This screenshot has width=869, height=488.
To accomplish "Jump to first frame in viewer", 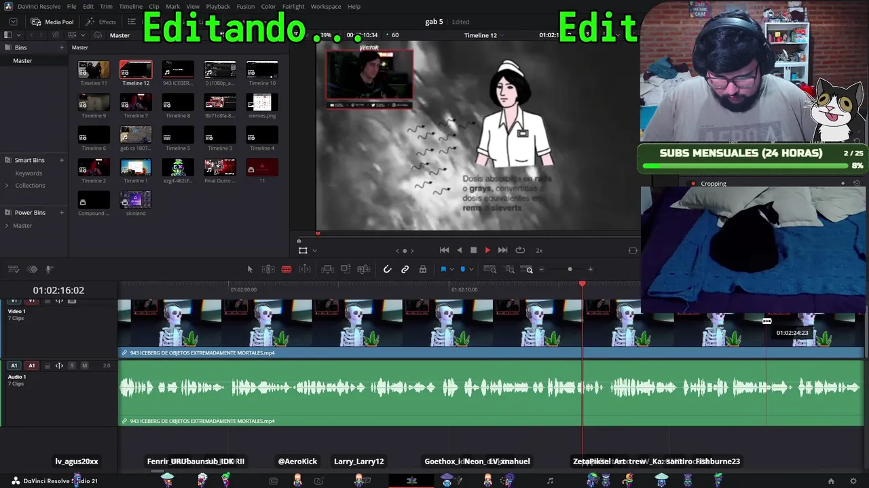I will click(445, 251).
